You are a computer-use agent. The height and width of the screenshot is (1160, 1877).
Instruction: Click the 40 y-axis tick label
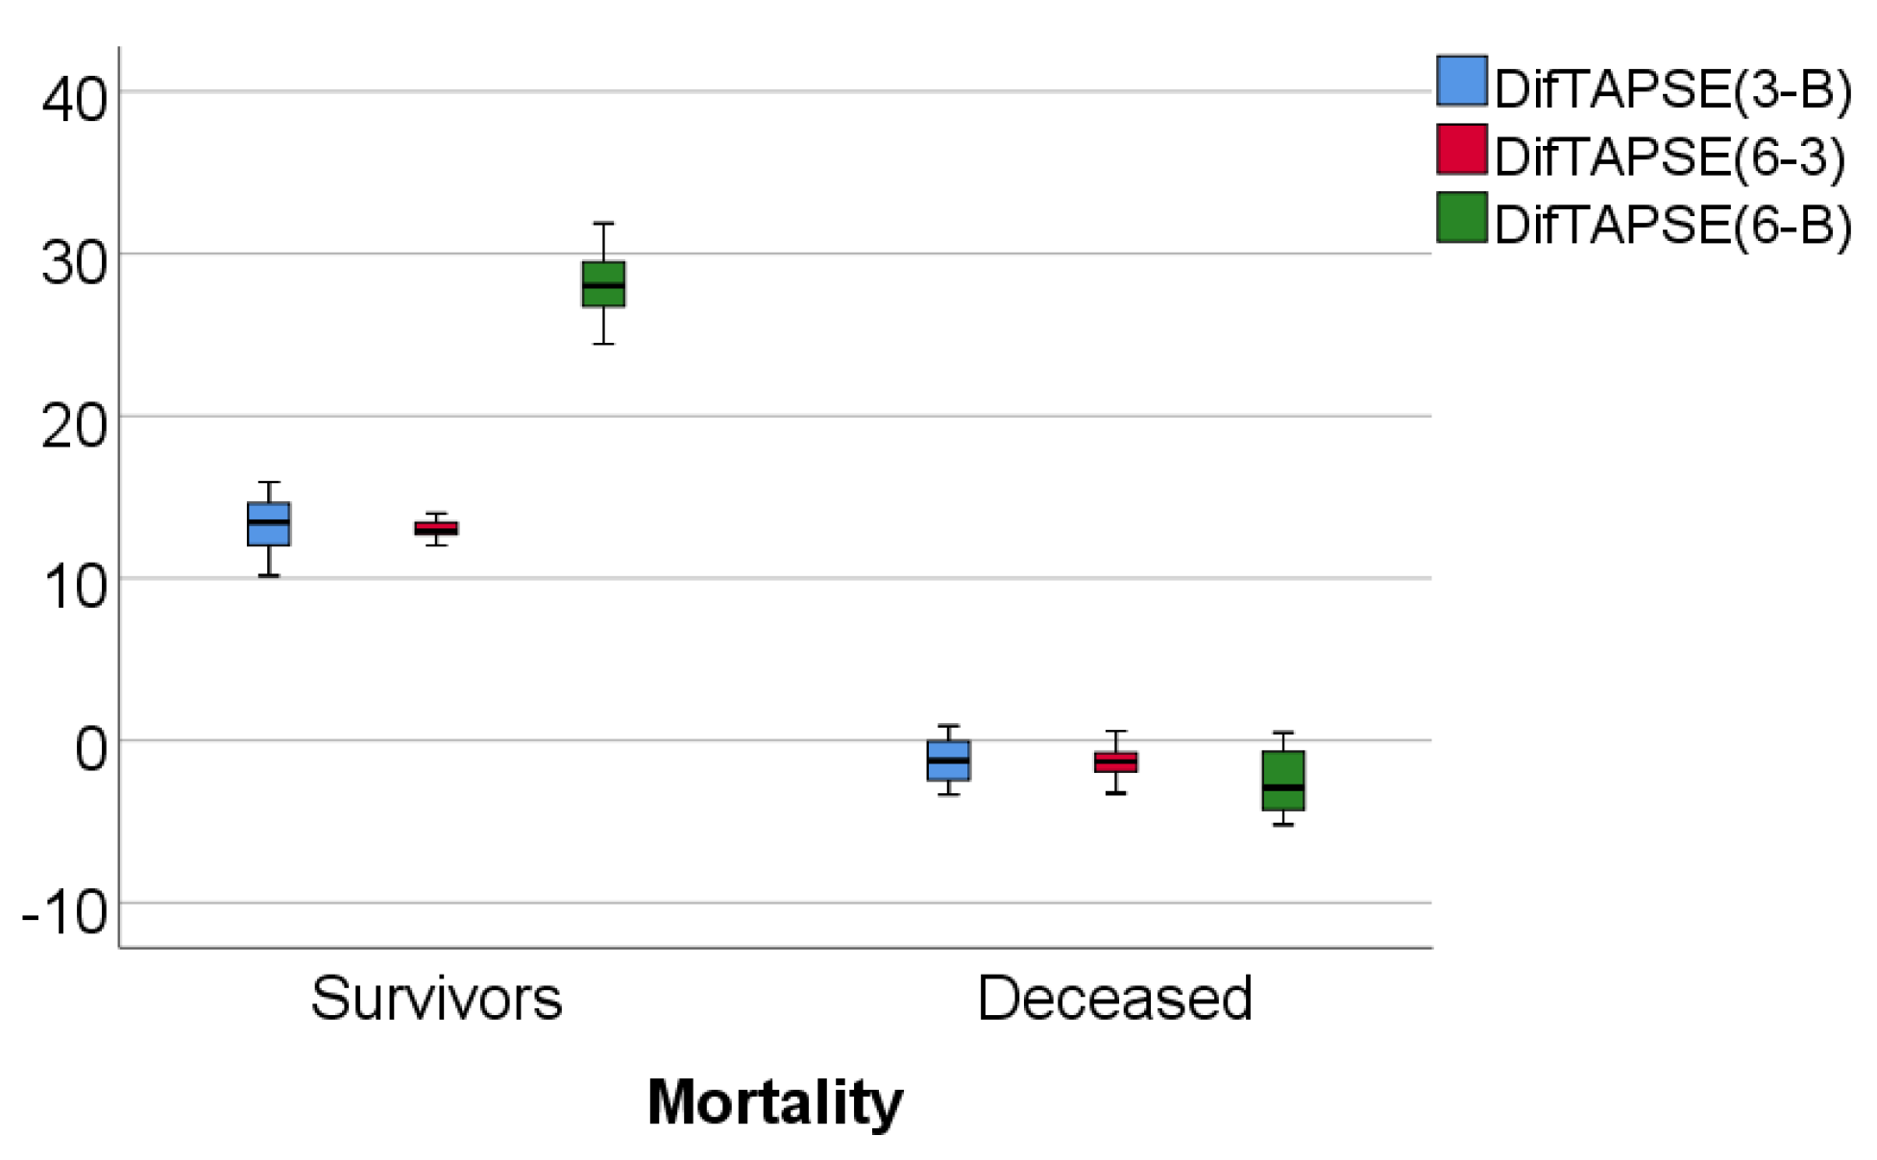[75, 99]
